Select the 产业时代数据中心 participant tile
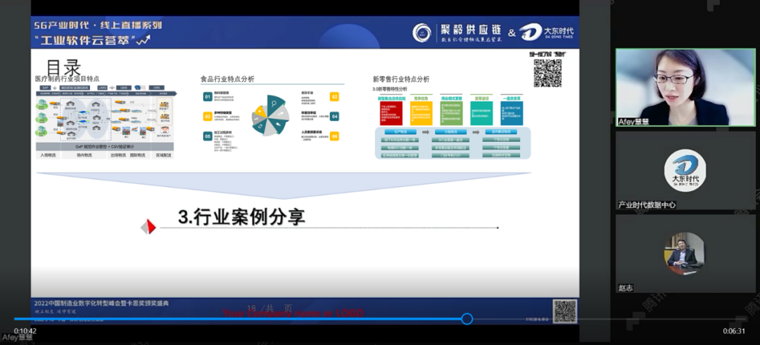 tap(685, 170)
